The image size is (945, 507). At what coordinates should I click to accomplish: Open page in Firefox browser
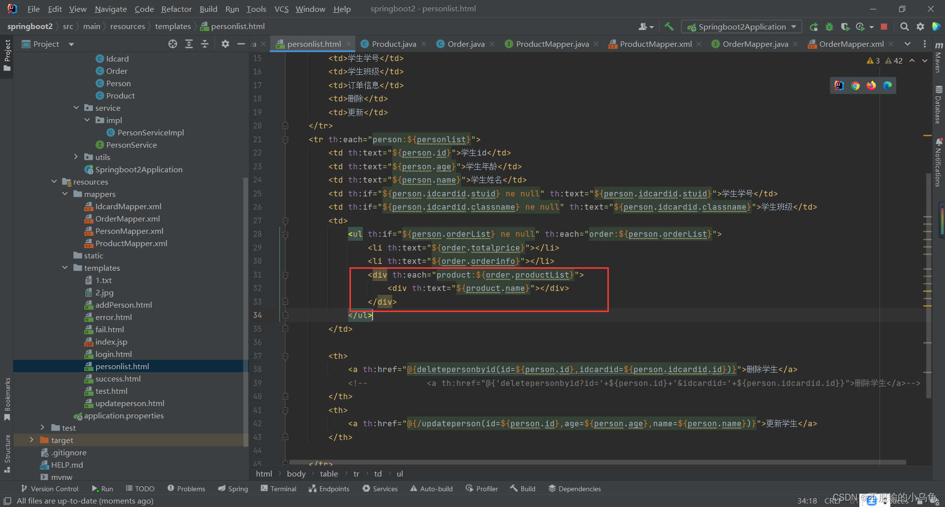coord(871,86)
